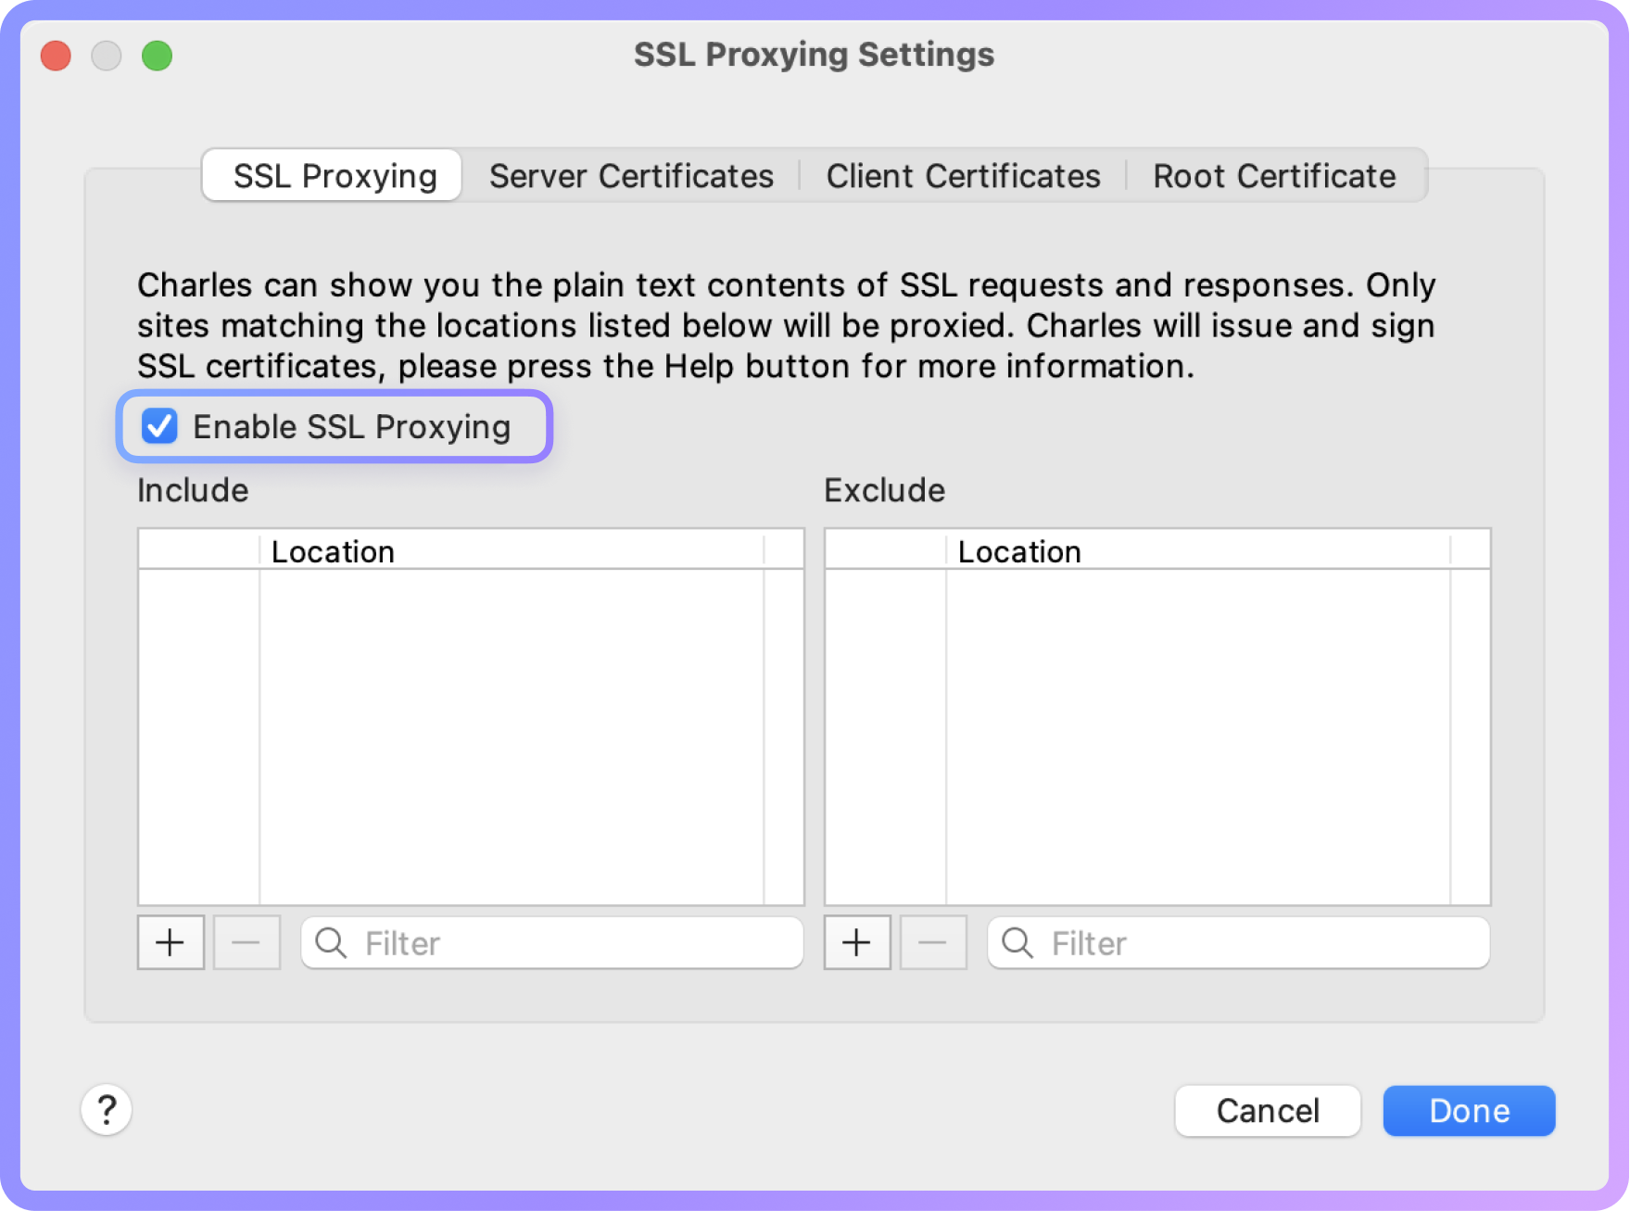Dismiss the dialog using Cancel
Image resolution: width=1630 pixels, height=1211 pixels.
1267,1110
